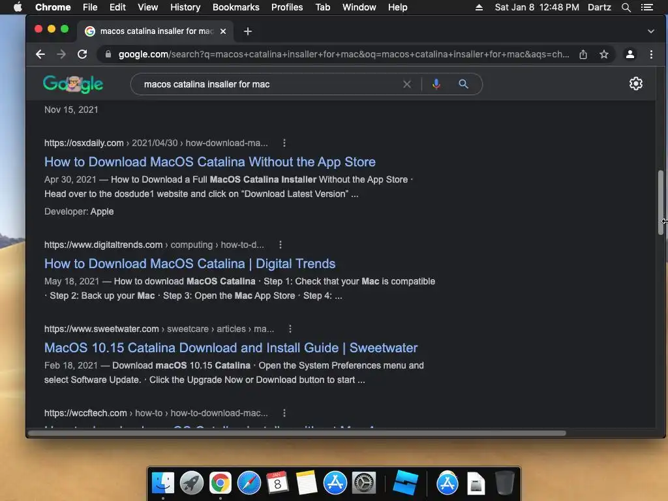Open Calendar from the Dock
Image resolution: width=668 pixels, height=501 pixels.
pos(277,483)
